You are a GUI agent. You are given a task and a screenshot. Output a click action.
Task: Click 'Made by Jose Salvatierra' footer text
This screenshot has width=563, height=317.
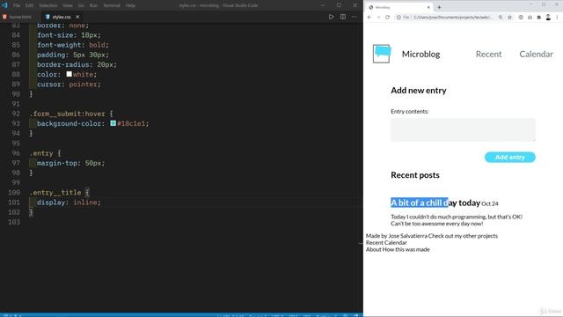(396, 236)
